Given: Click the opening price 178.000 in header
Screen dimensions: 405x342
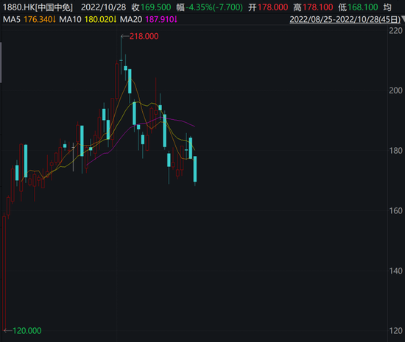Looking at the screenshot, I should pos(272,7).
